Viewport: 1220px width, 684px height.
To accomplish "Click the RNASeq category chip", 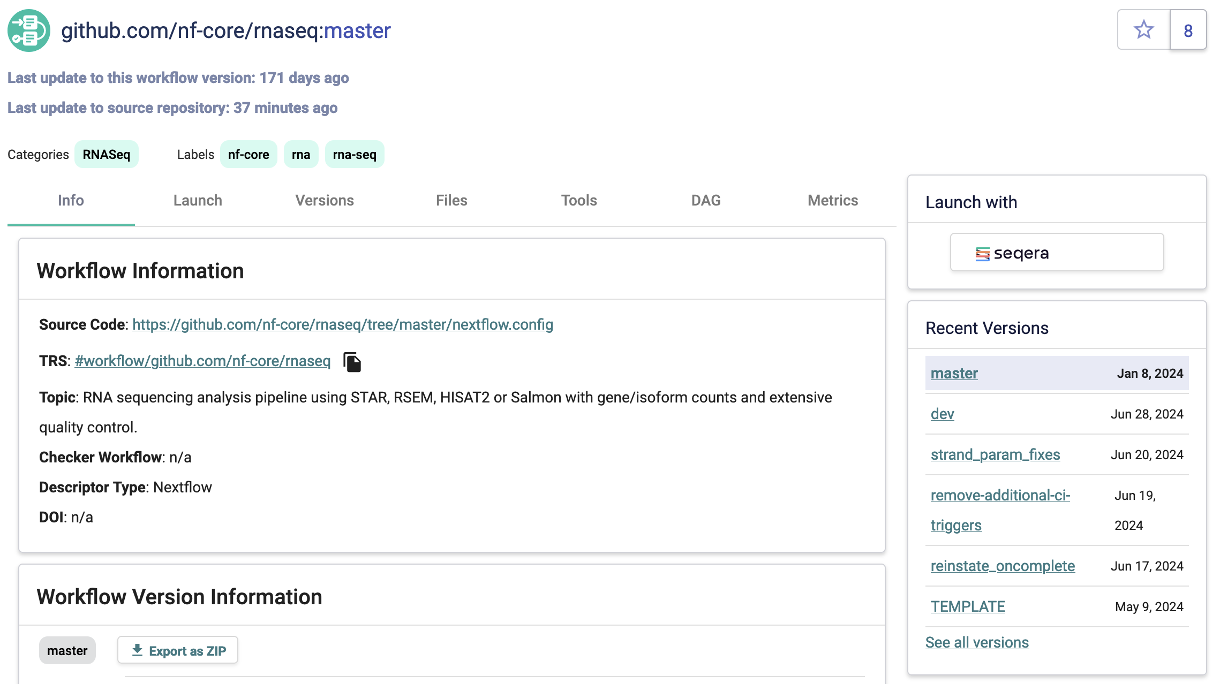I will click(107, 154).
